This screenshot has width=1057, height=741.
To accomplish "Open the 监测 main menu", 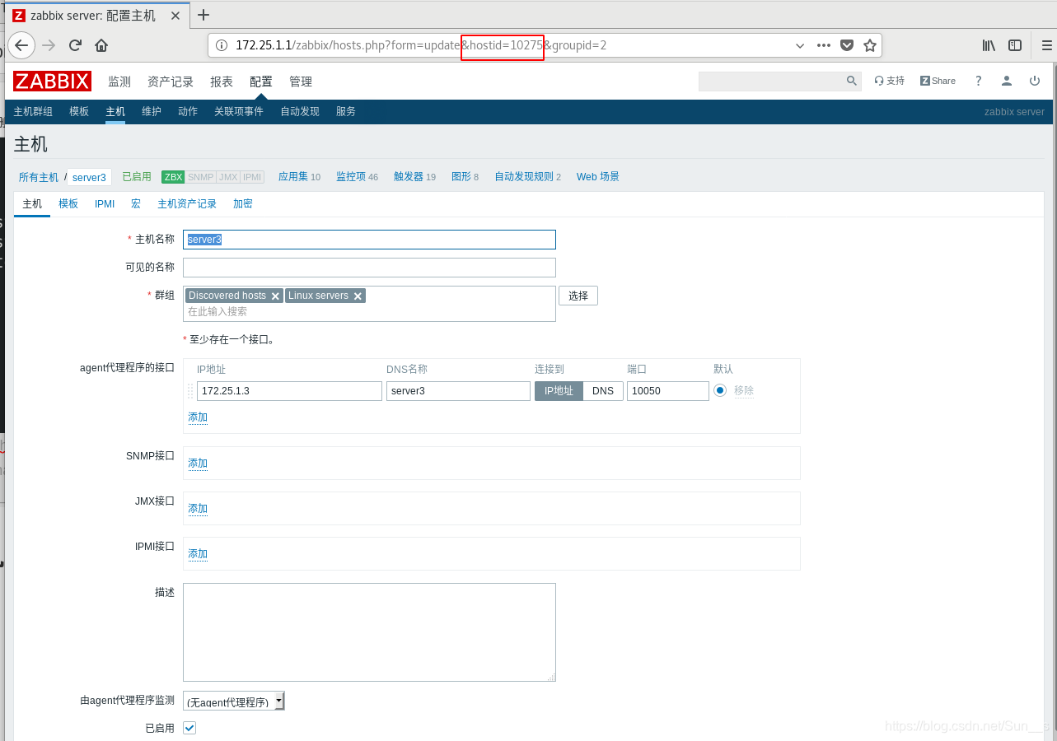I will point(119,82).
